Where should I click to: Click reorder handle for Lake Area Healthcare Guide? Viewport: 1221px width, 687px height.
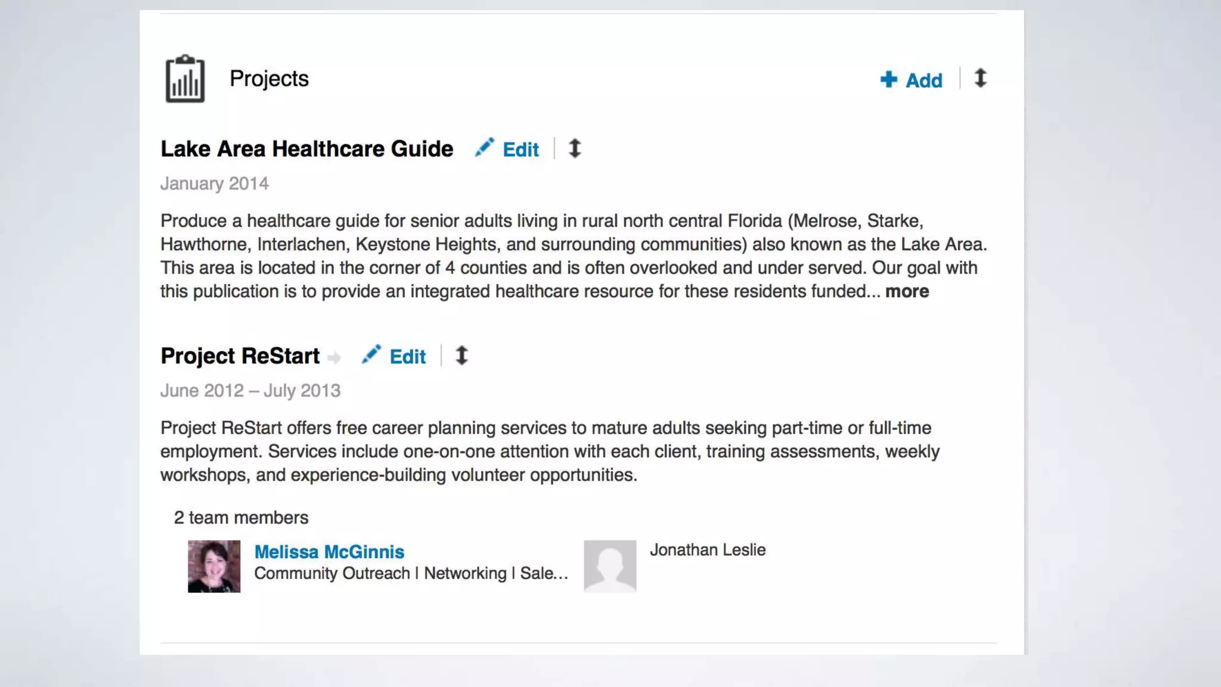pos(574,148)
